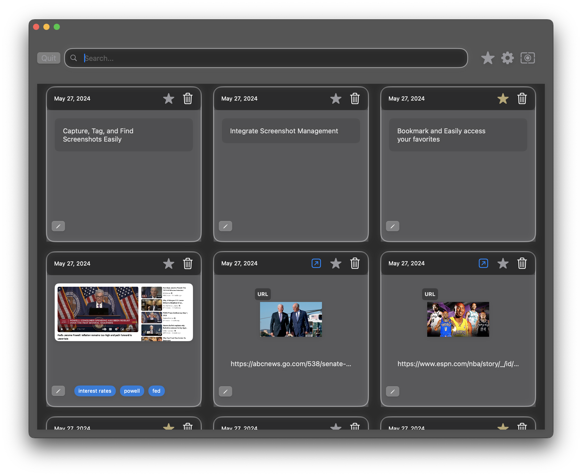Open the ESPN URL external link icon
The height and width of the screenshot is (476, 582).
(483, 264)
